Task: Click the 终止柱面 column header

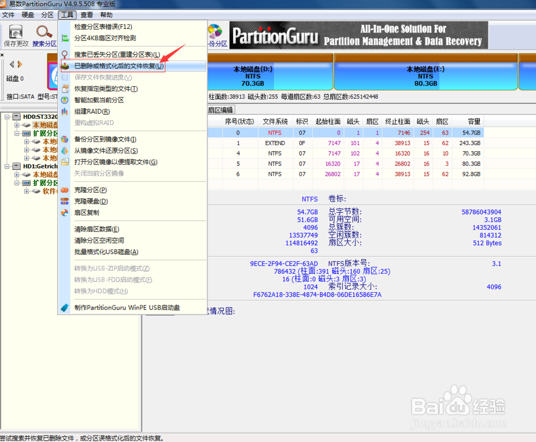Action: click(398, 122)
